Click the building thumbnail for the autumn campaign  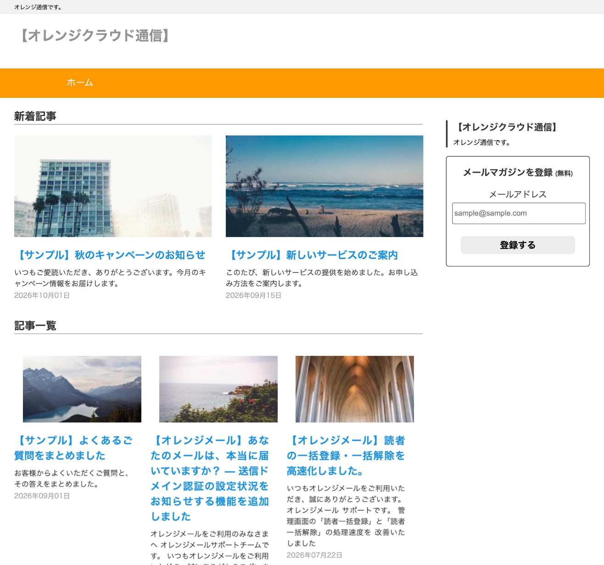click(113, 186)
